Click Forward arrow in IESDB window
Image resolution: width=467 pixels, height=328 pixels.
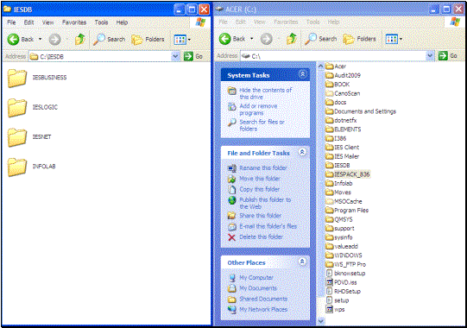pyautogui.click(x=54, y=40)
